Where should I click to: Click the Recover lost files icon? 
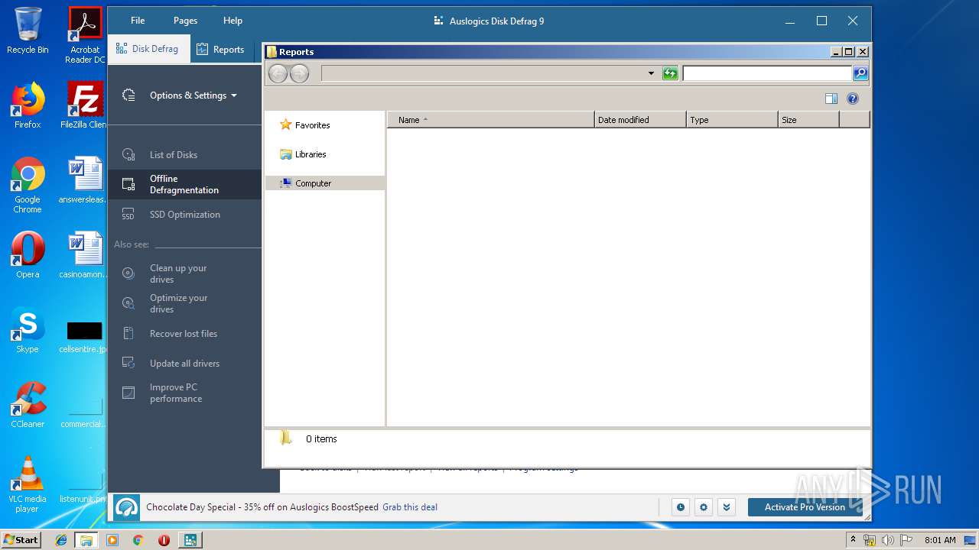tap(128, 334)
